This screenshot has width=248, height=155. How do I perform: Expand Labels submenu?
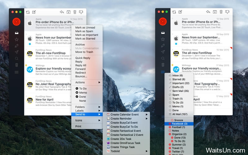tap(87, 111)
